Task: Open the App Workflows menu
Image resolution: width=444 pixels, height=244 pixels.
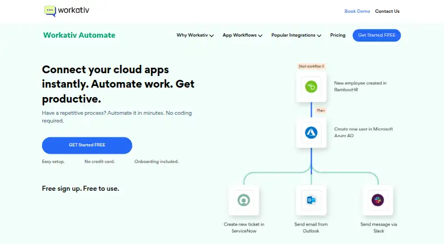Action: [243, 35]
